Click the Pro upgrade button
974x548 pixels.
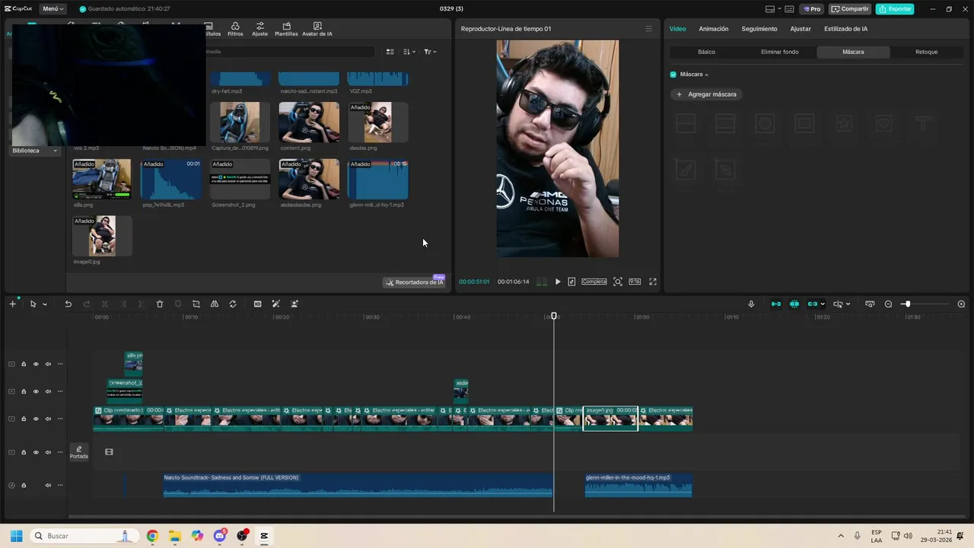pos(811,9)
